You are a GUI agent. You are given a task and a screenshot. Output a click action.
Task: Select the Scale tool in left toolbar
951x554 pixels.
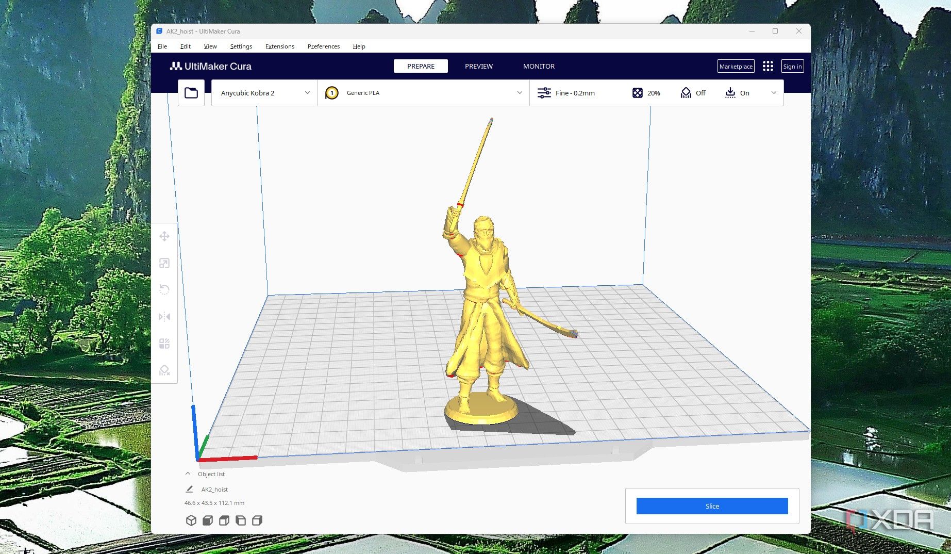click(x=164, y=263)
